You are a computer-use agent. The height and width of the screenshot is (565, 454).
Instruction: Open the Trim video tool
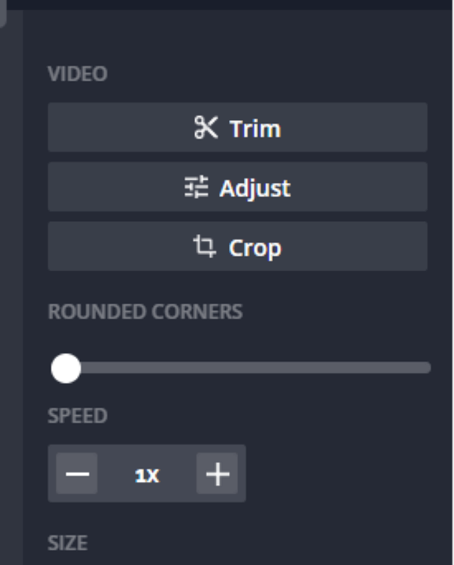click(237, 128)
